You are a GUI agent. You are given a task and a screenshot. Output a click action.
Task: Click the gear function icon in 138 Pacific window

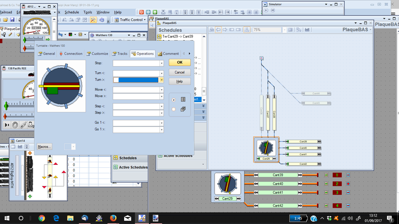(15, 125)
